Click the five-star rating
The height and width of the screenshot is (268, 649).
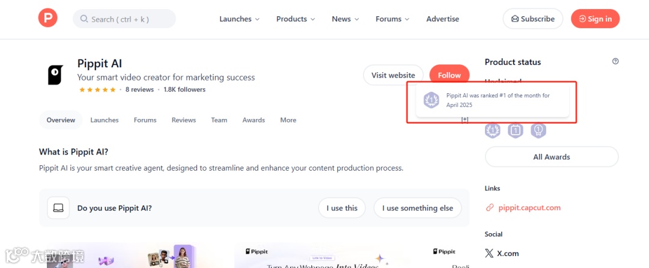(97, 90)
